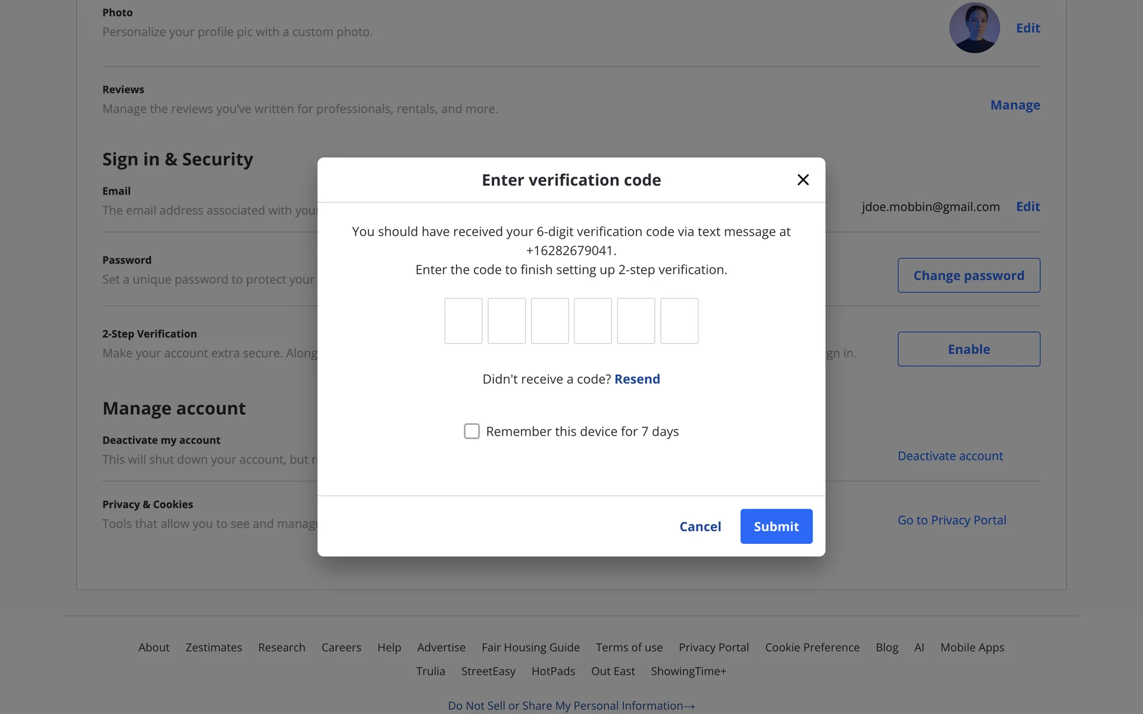Click the Deactivate account link
This screenshot has width=1143, height=714.
coord(950,456)
